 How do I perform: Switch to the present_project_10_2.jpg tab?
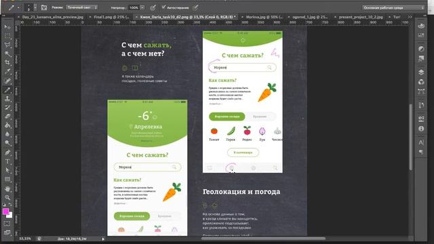pyautogui.click(x=361, y=17)
